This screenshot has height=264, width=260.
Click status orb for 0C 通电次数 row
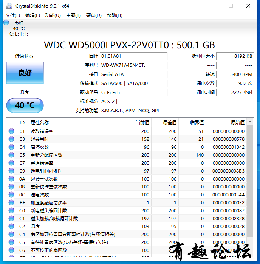[x=11, y=195]
